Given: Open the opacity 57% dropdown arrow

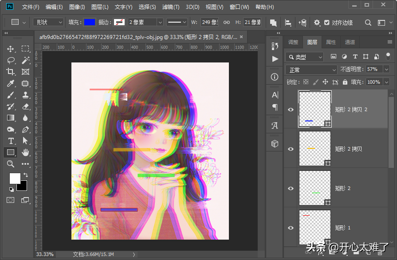Looking at the screenshot, I should click(386, 70).
